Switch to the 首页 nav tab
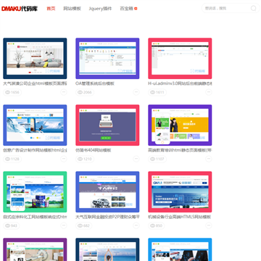The image size is (261, 261). click(51, 9)
